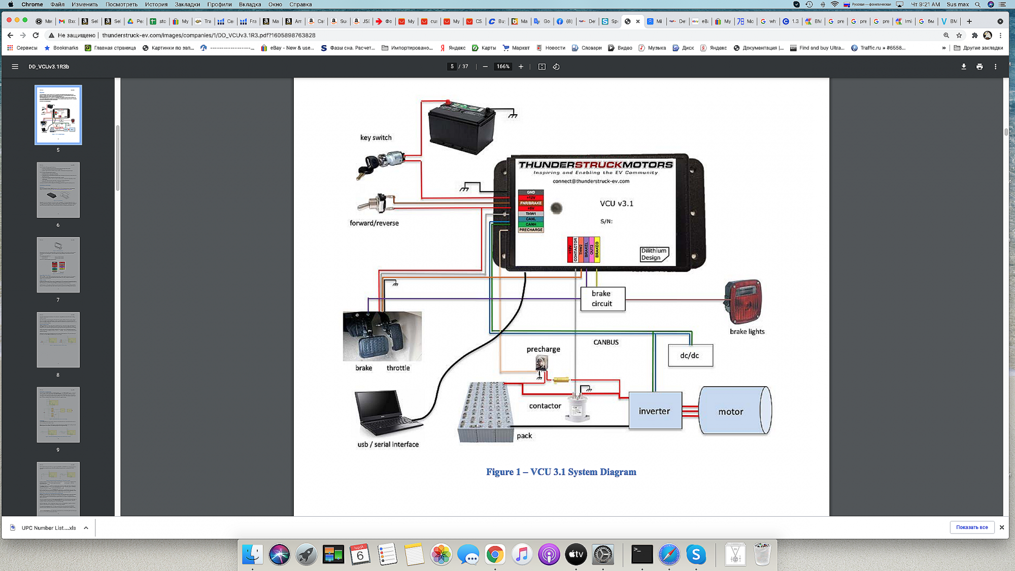Open Calendar in the dock
This screenshot has height=571, width=1015.
point(360,554)
